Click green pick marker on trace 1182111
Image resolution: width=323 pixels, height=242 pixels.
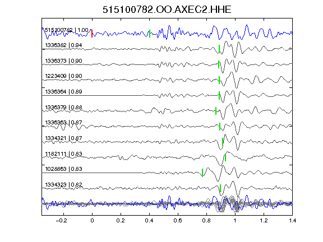click(225, 157)
